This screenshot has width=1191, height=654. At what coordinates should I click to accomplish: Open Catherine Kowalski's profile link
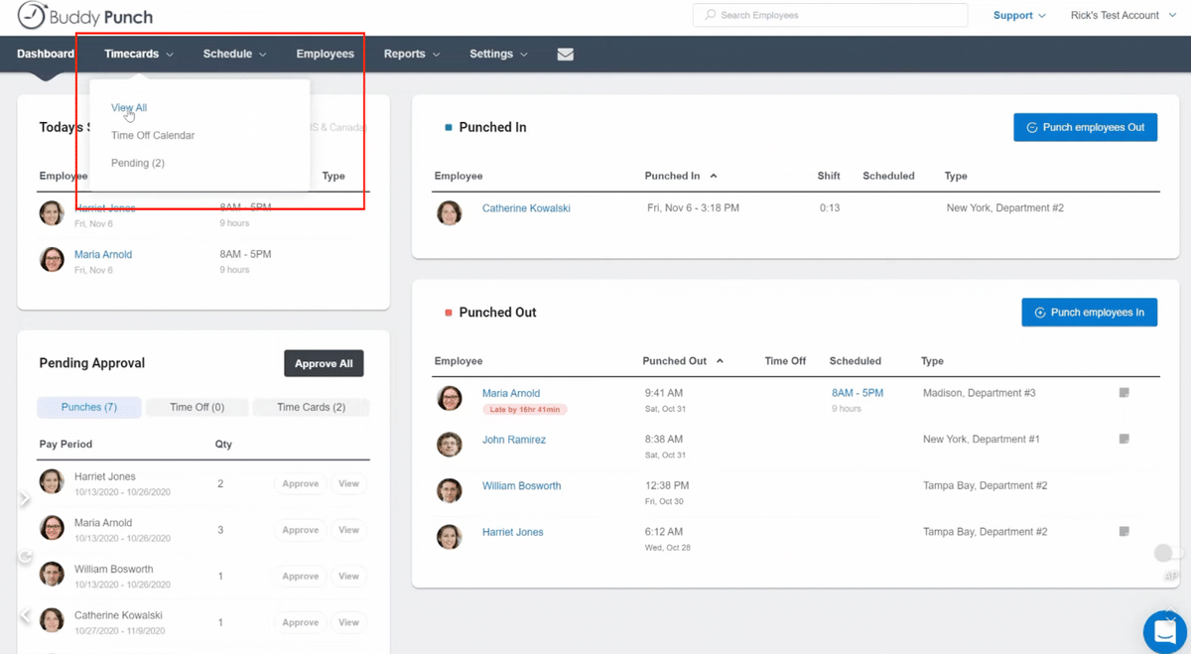click(526, 208)
